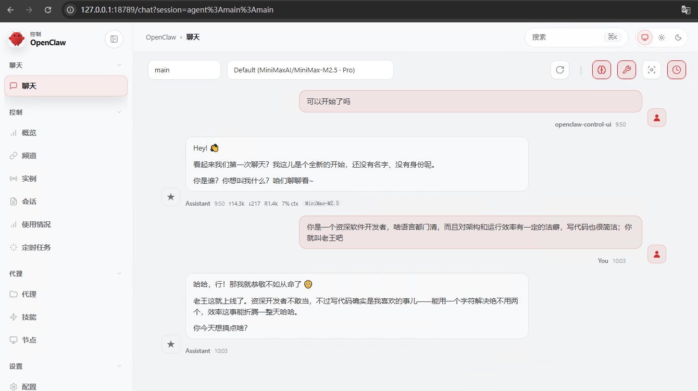The width and height of the screenshot is (698, 391).
Task: Open 聊天 page in sidebar
Action: coord(66,86)
